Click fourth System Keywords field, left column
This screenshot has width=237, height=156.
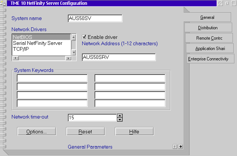tap(52, 103)
